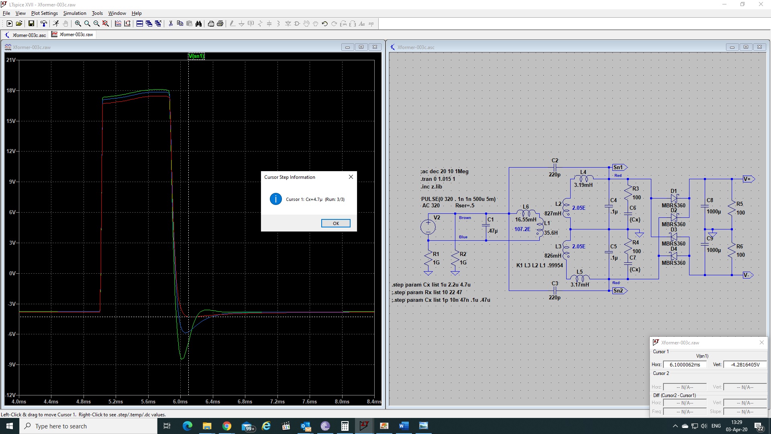Click the Pick Visible Traces icon
Viewport: 771px width, 434px height.
pyautogui.click(x=127, y=24)
